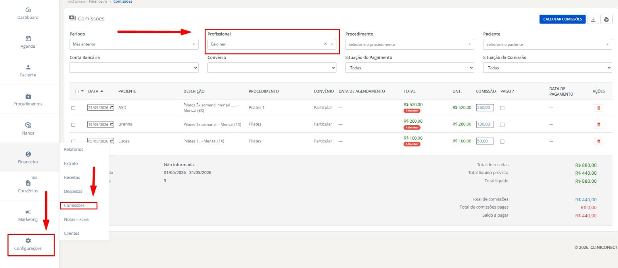618x268 pixels.
Task: Open the Convênios TISS icon
Action: click(28, 183)
